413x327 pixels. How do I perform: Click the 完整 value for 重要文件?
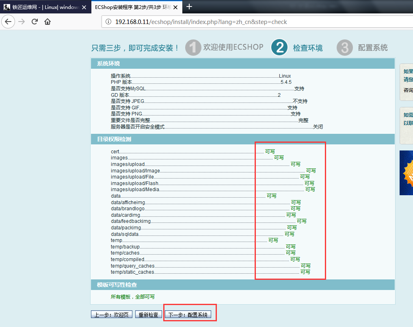coord(303,120)
